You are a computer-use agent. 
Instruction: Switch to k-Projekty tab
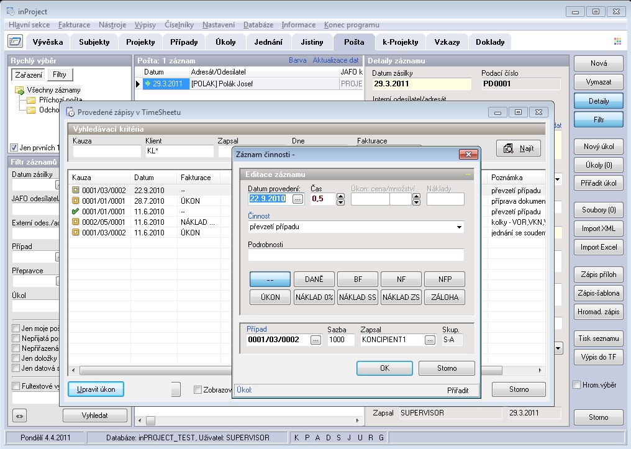click(x=401, y=42)
